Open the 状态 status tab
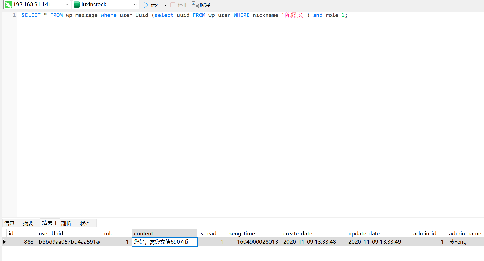The height and width of the screenshot is (261, 484). tap(85, 223)
